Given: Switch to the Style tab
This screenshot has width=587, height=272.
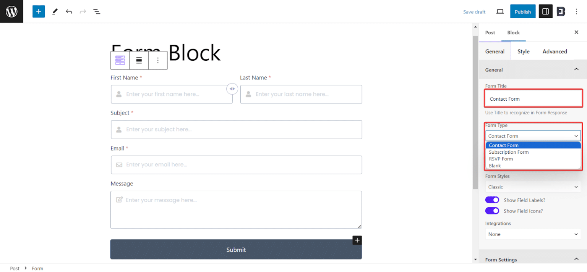Looking at the screenshot, I should (x=524, y=51).
